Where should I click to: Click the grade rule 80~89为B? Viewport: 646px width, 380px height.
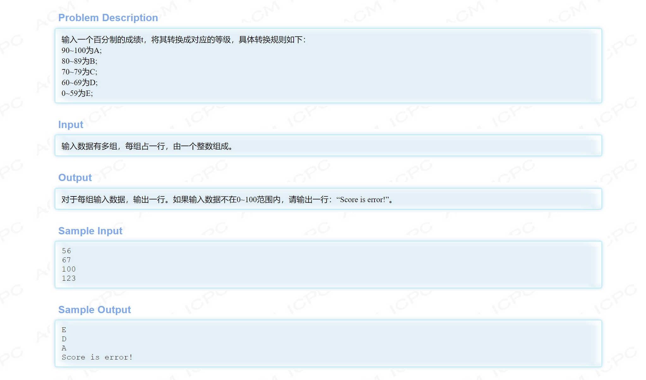coord(79,61)
